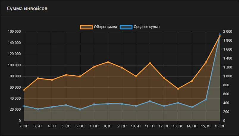Click orange total point at 15, ВТ
Image resolution: width=239 pixels, height=136 pixels.
pyautogui.click(x=206, y=62)
